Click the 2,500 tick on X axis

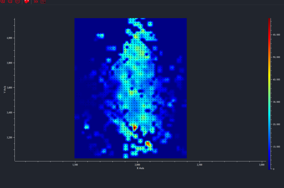(x=199, y=164)
